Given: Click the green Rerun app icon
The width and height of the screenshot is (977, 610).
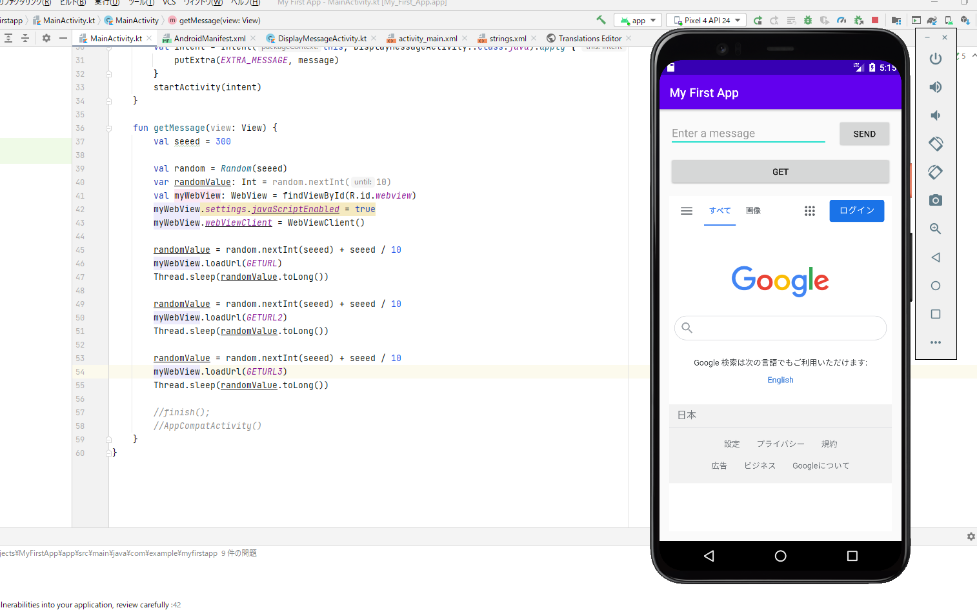Looking at the screenshot, I should click(758, 21).
